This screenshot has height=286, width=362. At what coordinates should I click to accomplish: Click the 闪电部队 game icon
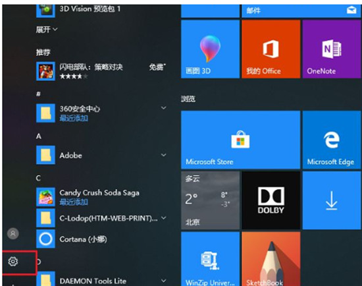(x=45, y=71)
